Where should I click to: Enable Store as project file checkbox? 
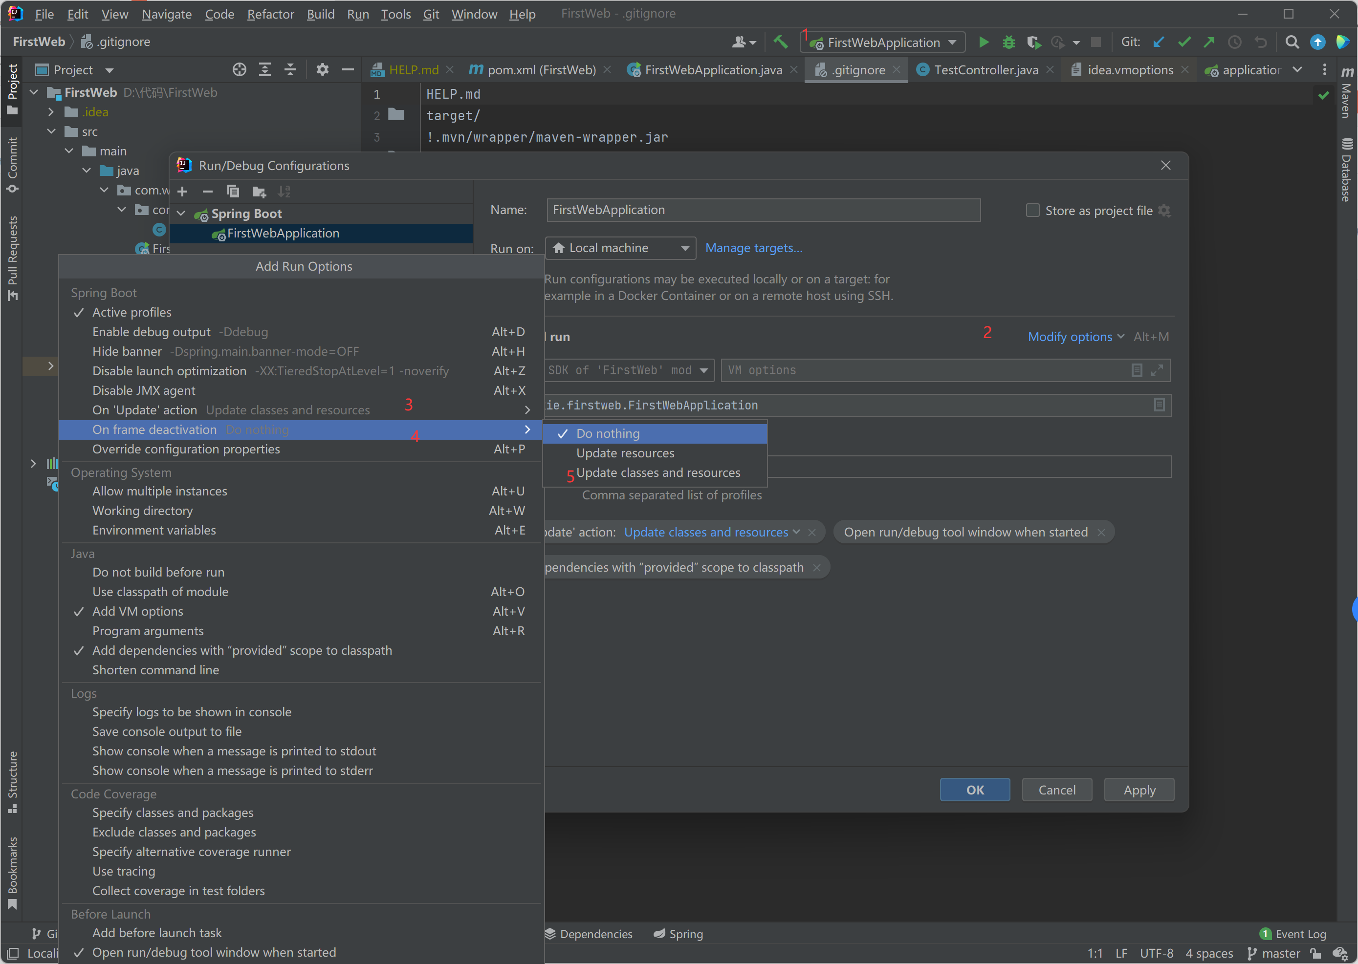1032,211
